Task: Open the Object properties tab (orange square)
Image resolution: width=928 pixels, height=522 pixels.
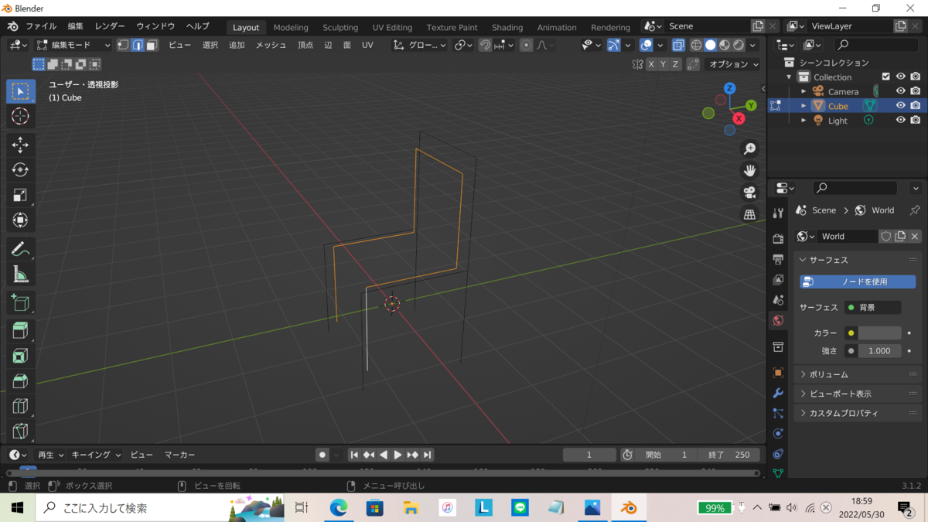Action: pos(778,373)
